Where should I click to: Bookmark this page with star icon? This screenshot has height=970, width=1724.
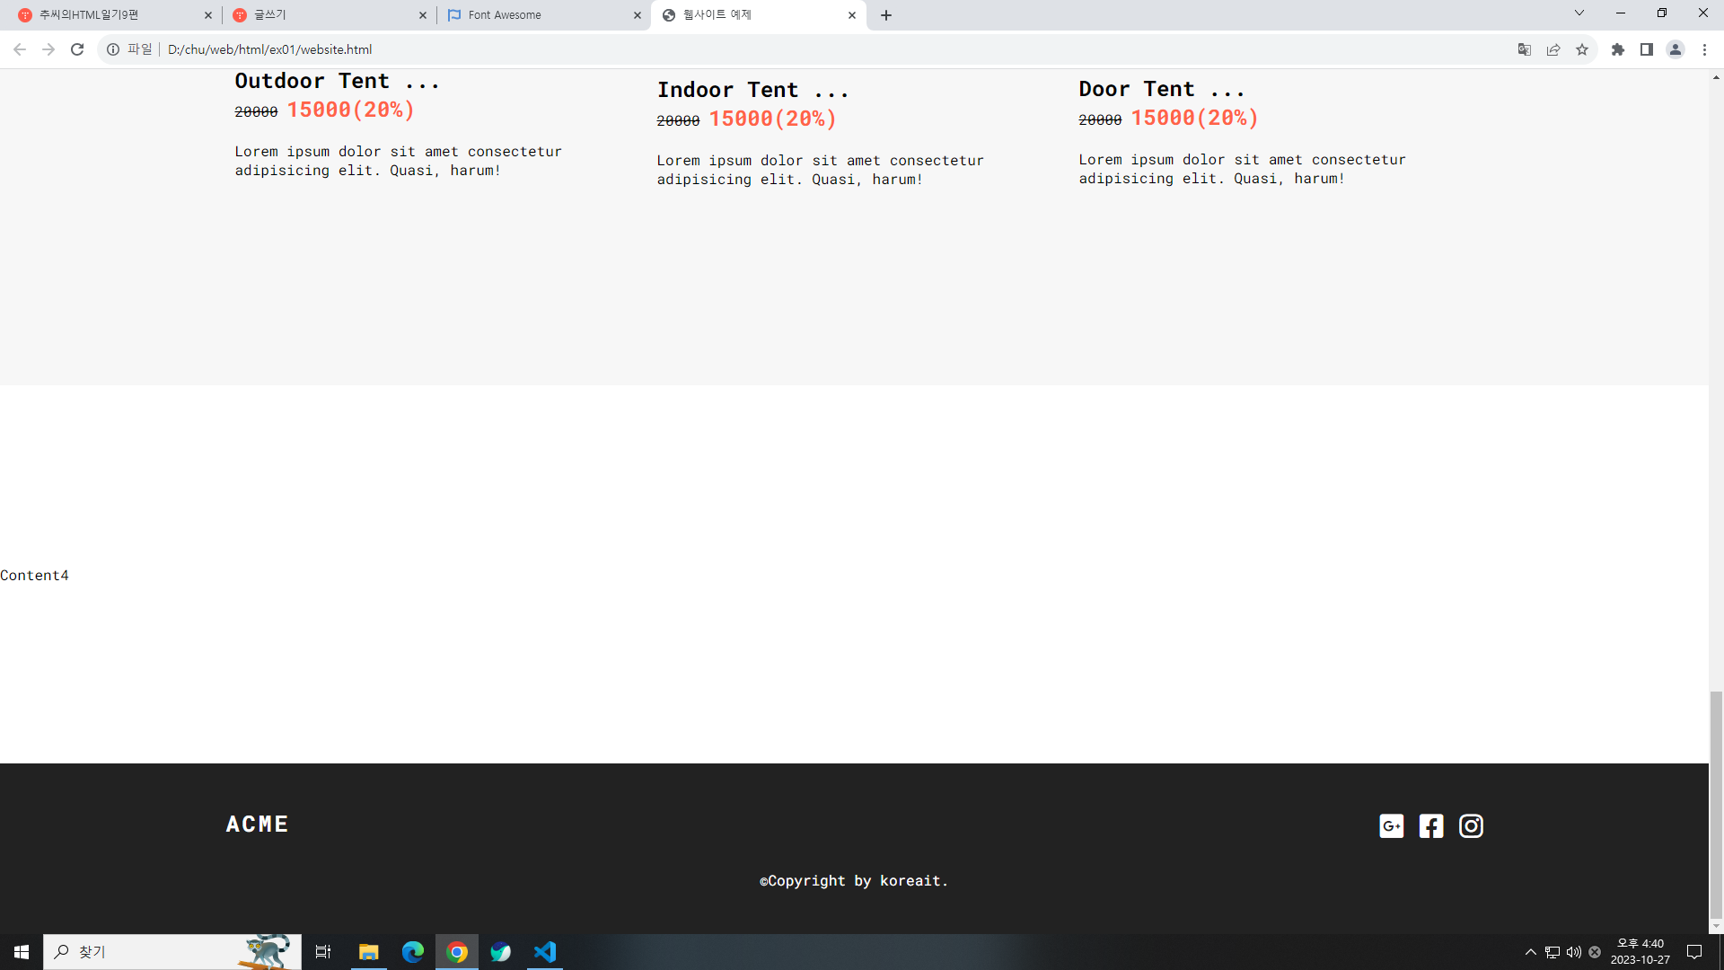[x=1582, y=49]
